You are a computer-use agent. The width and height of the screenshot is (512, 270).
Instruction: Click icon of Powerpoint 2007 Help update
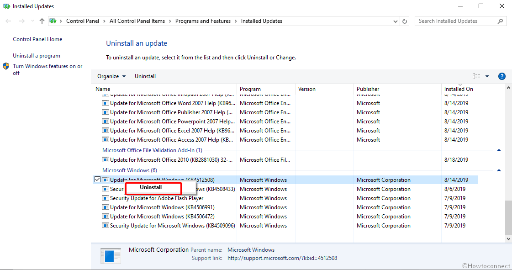tap(105, 122)
